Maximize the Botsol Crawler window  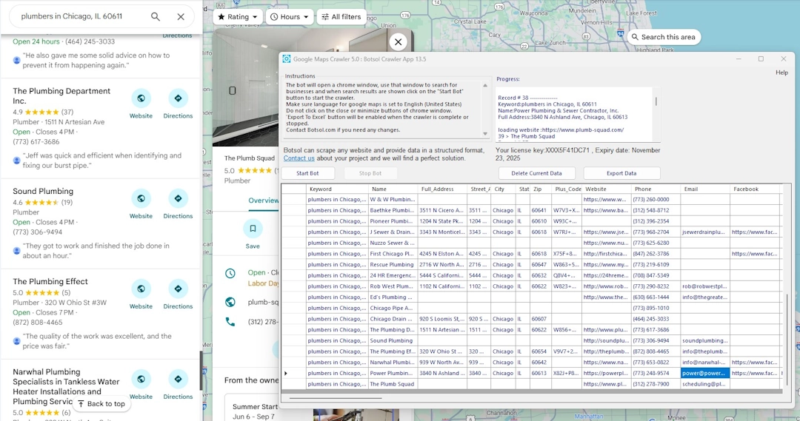pyautogui.click(x=761, y=59)
